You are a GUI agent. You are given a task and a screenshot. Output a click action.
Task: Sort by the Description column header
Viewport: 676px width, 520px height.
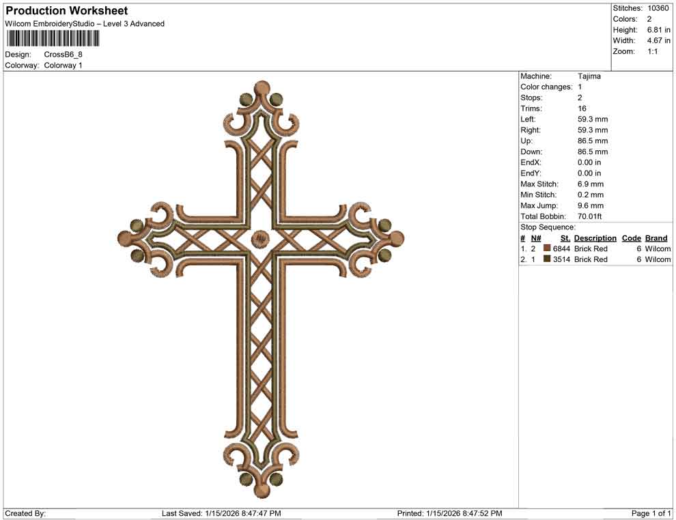(594, 237)
